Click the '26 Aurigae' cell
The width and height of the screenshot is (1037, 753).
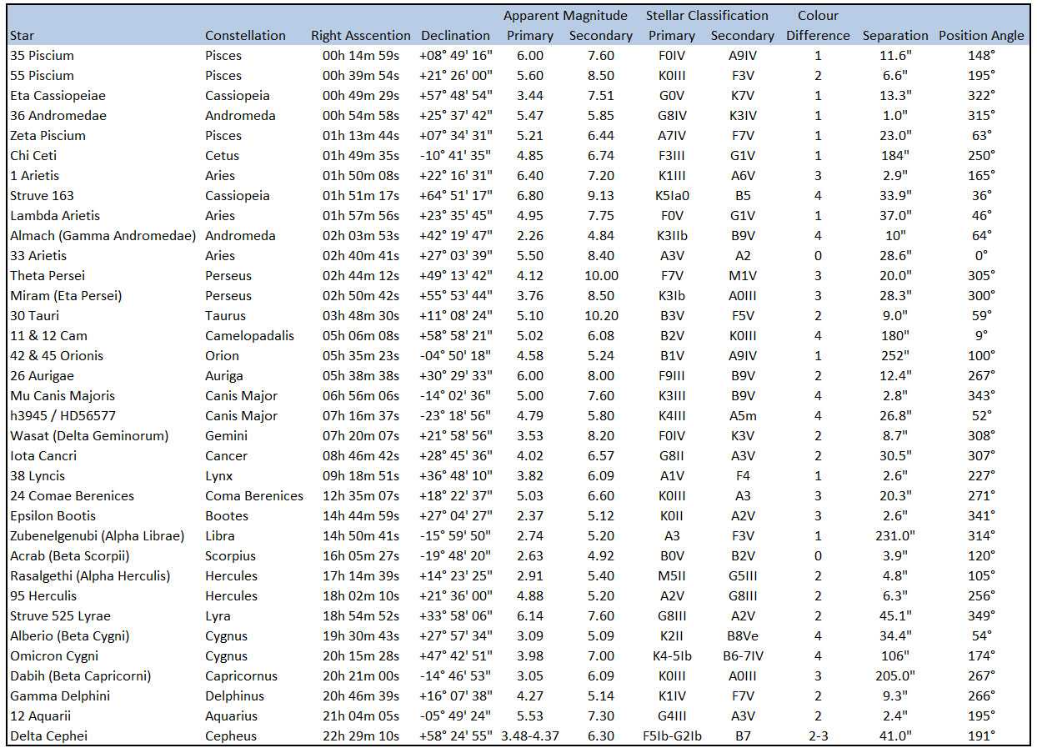pyautogui.click(x=42, y=376)
